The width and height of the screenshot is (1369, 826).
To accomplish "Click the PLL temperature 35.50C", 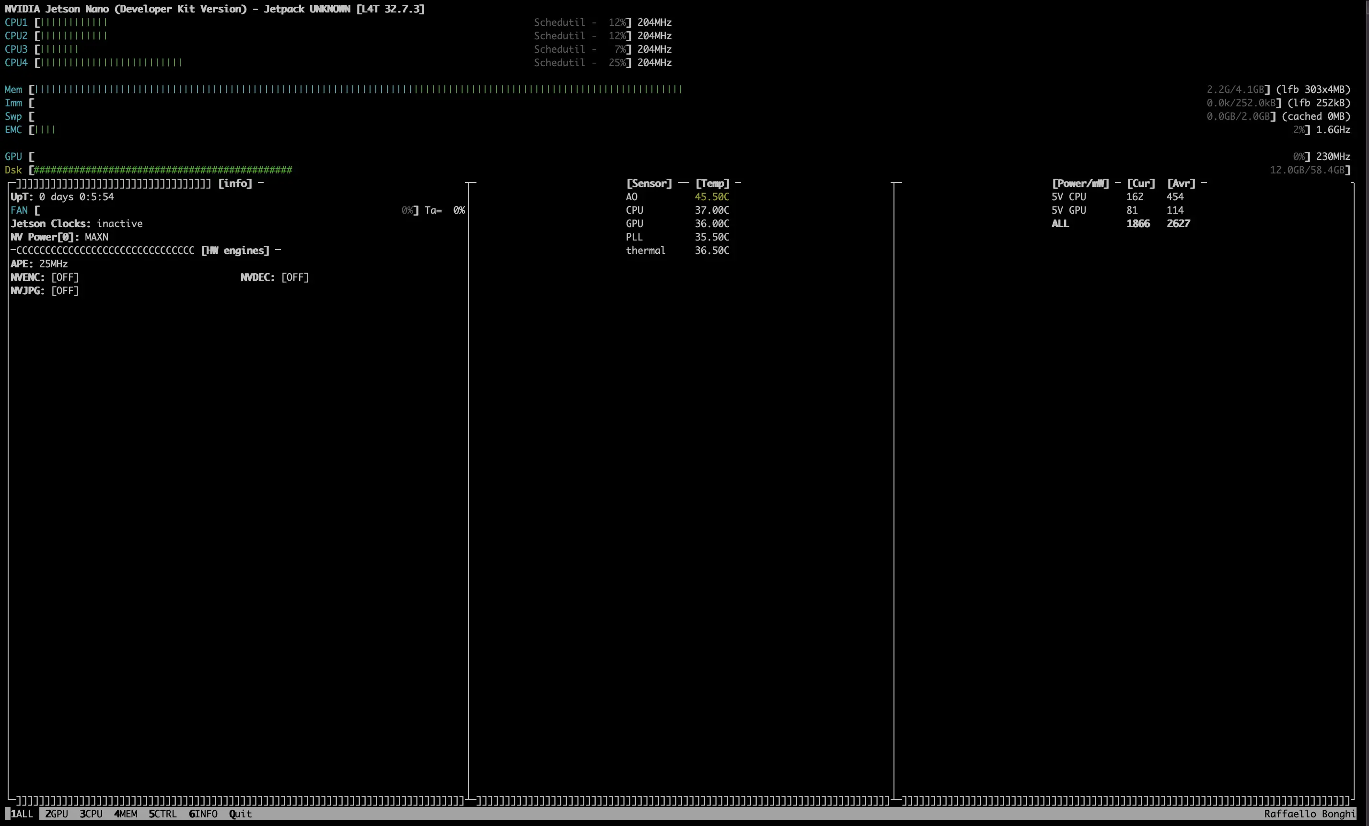I will 712,237.
